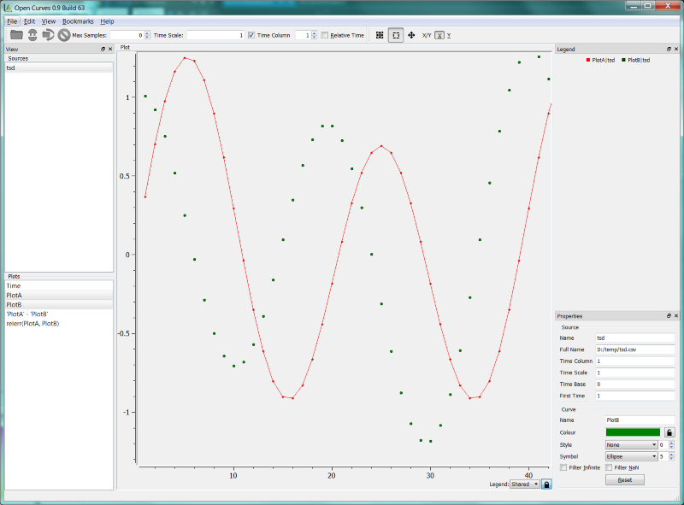This screenshot has height=505, width=684.
Task: Open the View menu
Action: (x=49, y=21)
